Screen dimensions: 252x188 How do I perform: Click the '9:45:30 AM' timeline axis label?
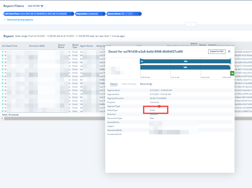pos(226,78)
